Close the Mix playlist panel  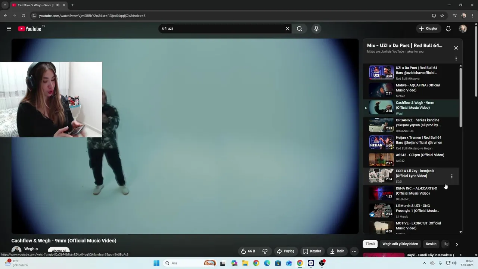456,48
